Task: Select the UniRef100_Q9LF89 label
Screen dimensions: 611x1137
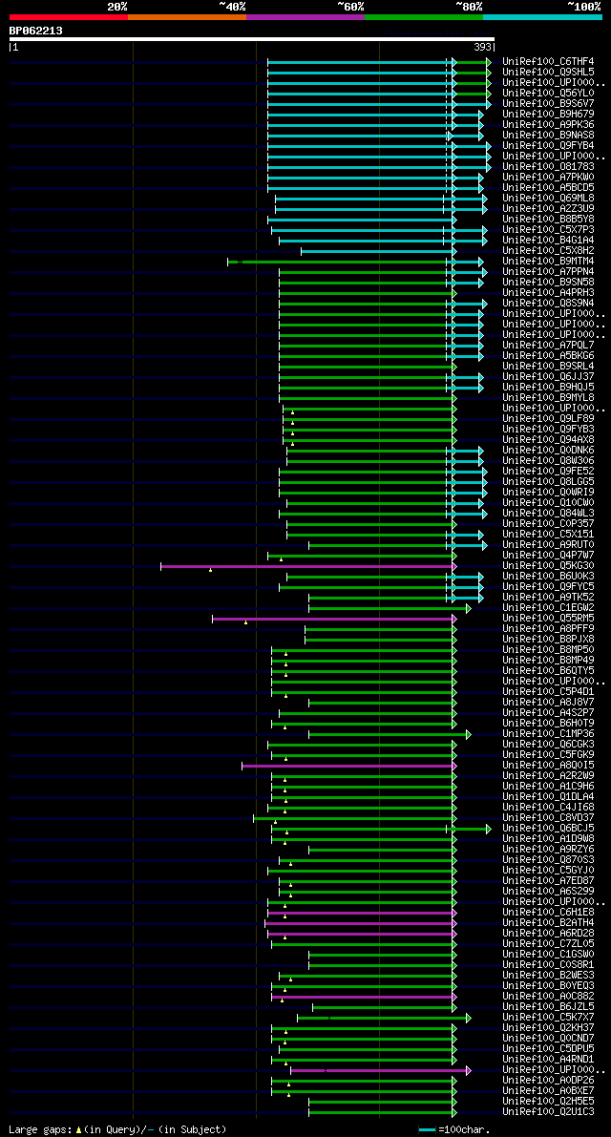Action: point(548,419)
